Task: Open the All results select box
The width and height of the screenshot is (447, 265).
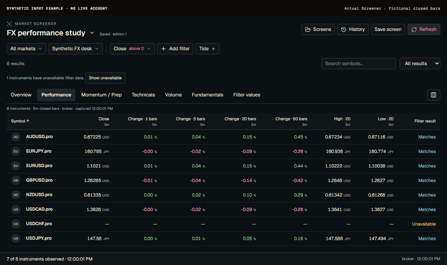Action: pos(420,64)
